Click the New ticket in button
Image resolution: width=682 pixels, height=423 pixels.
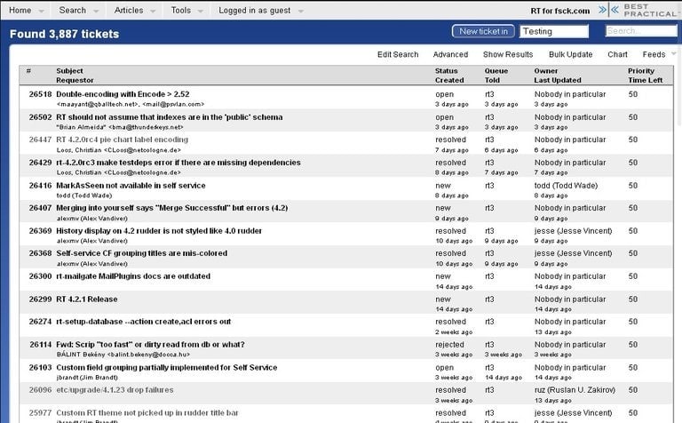point(483,31)
